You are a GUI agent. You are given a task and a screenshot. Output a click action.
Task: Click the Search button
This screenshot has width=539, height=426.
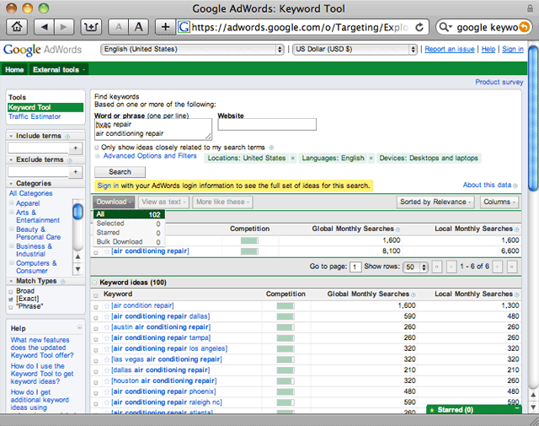tap(120, 172)
